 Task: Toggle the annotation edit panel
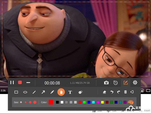[126, 82]
